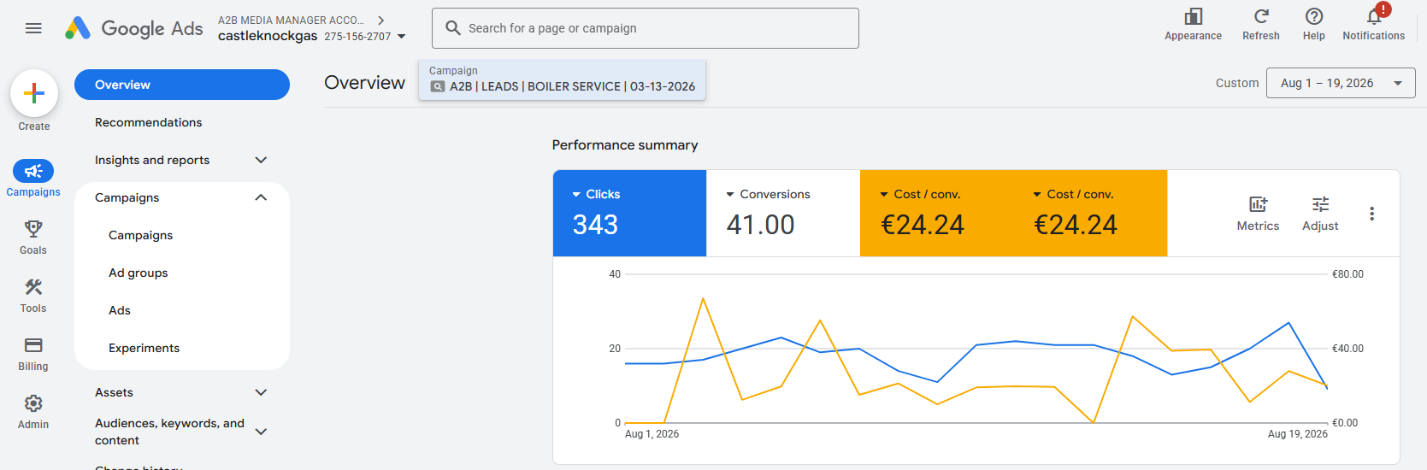
Task: Open Ads page
Action: [120, 310]
